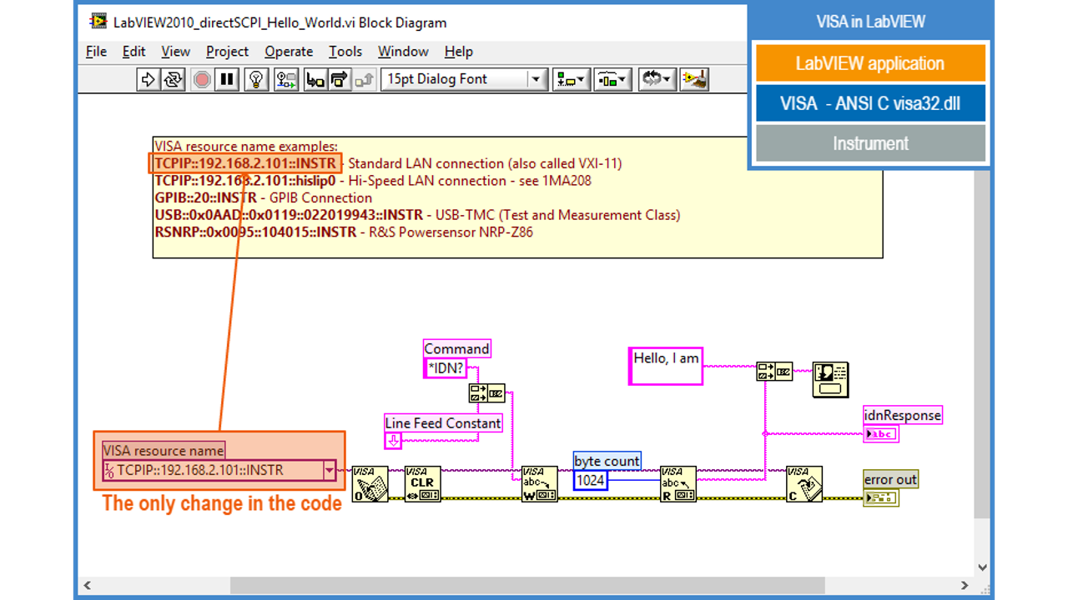Viewport: 1068px width, 600px height.
Task: Click Concatenate Strings node below Command
Action: [x=486, y=393]
